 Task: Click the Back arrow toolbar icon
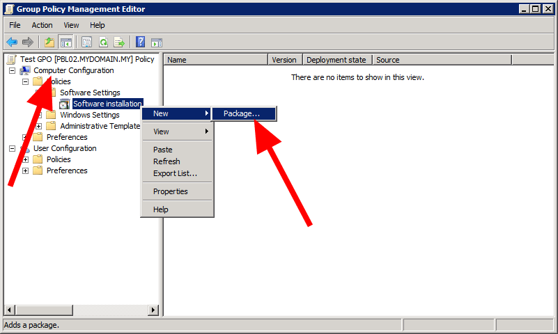click(12, 42)
